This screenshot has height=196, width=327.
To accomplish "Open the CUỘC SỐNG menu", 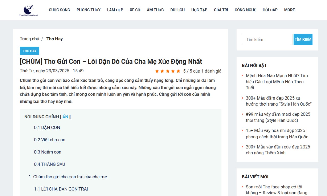I will click(x=59, y=10).
